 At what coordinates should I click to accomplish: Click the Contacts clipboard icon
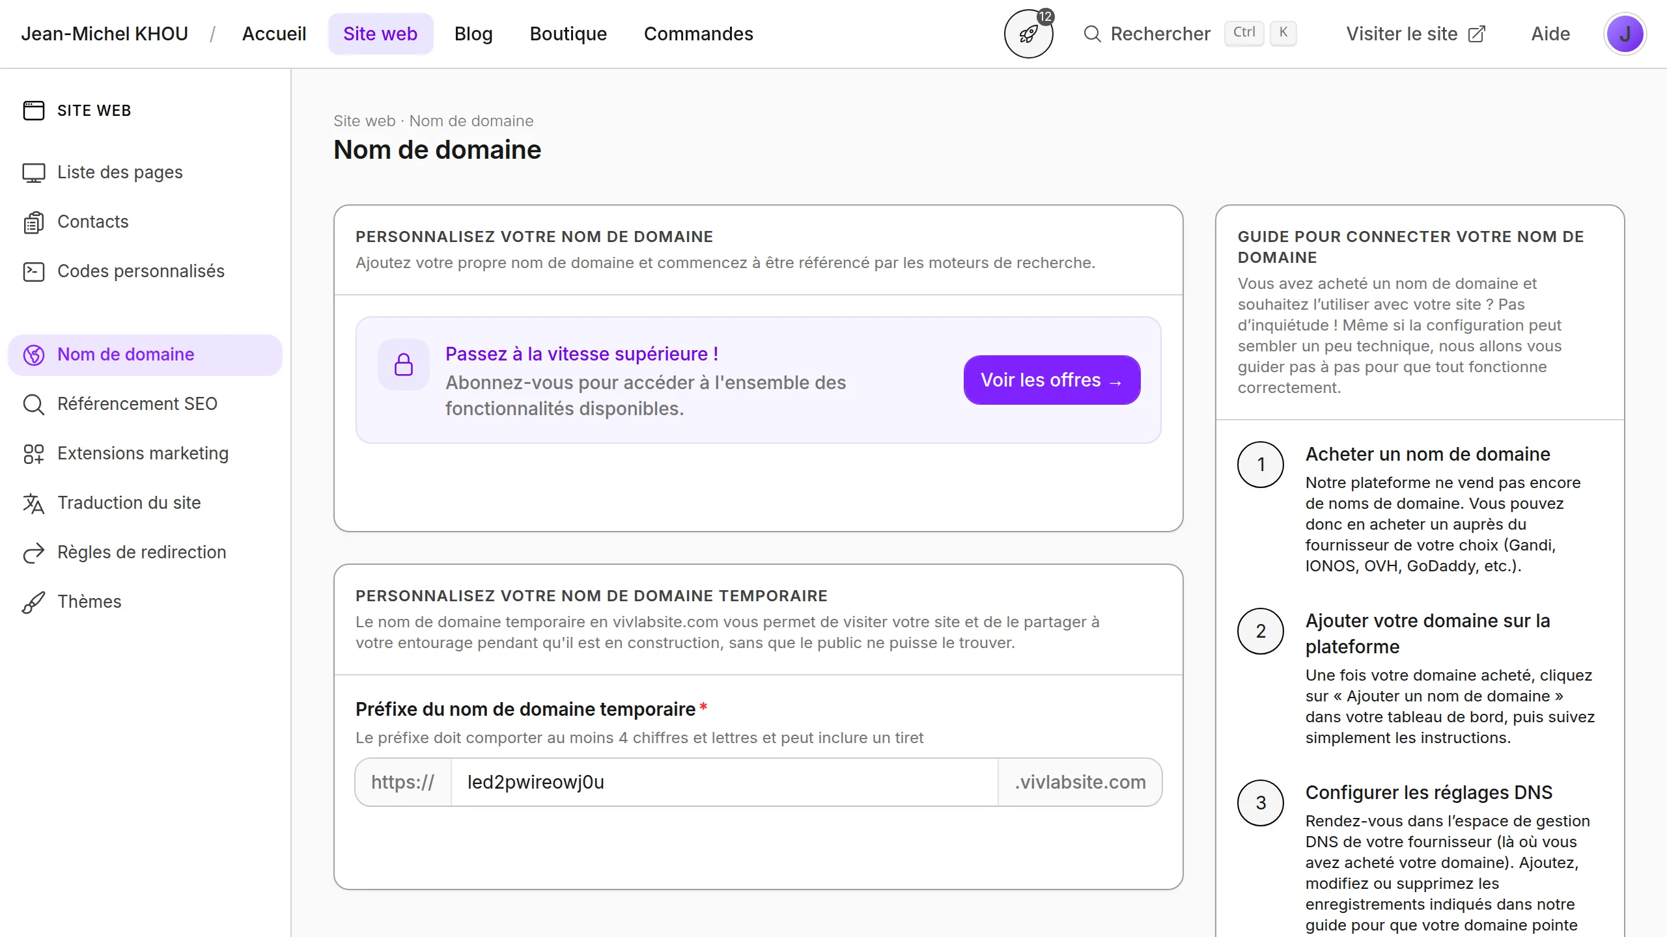tap(34, 222)
